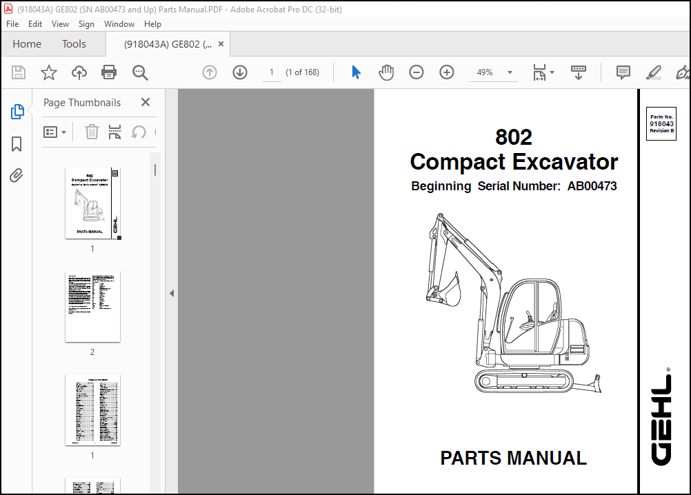
Task: Open the Find text magnifier tool
Action: pyautogui.click(x=140, y=72)
